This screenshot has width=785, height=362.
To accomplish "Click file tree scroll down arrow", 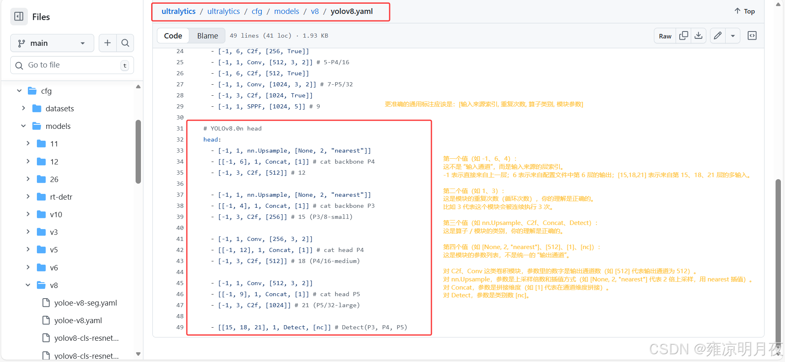I will pos(138,354).
